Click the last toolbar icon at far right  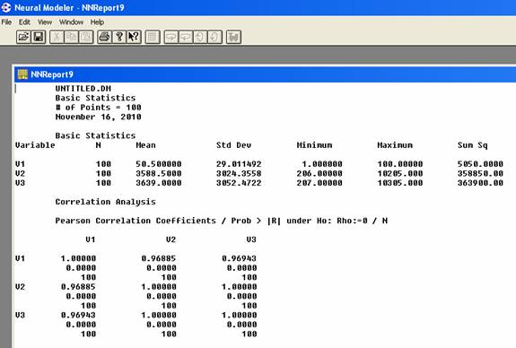pyautogui.click(x=233, y=37)
